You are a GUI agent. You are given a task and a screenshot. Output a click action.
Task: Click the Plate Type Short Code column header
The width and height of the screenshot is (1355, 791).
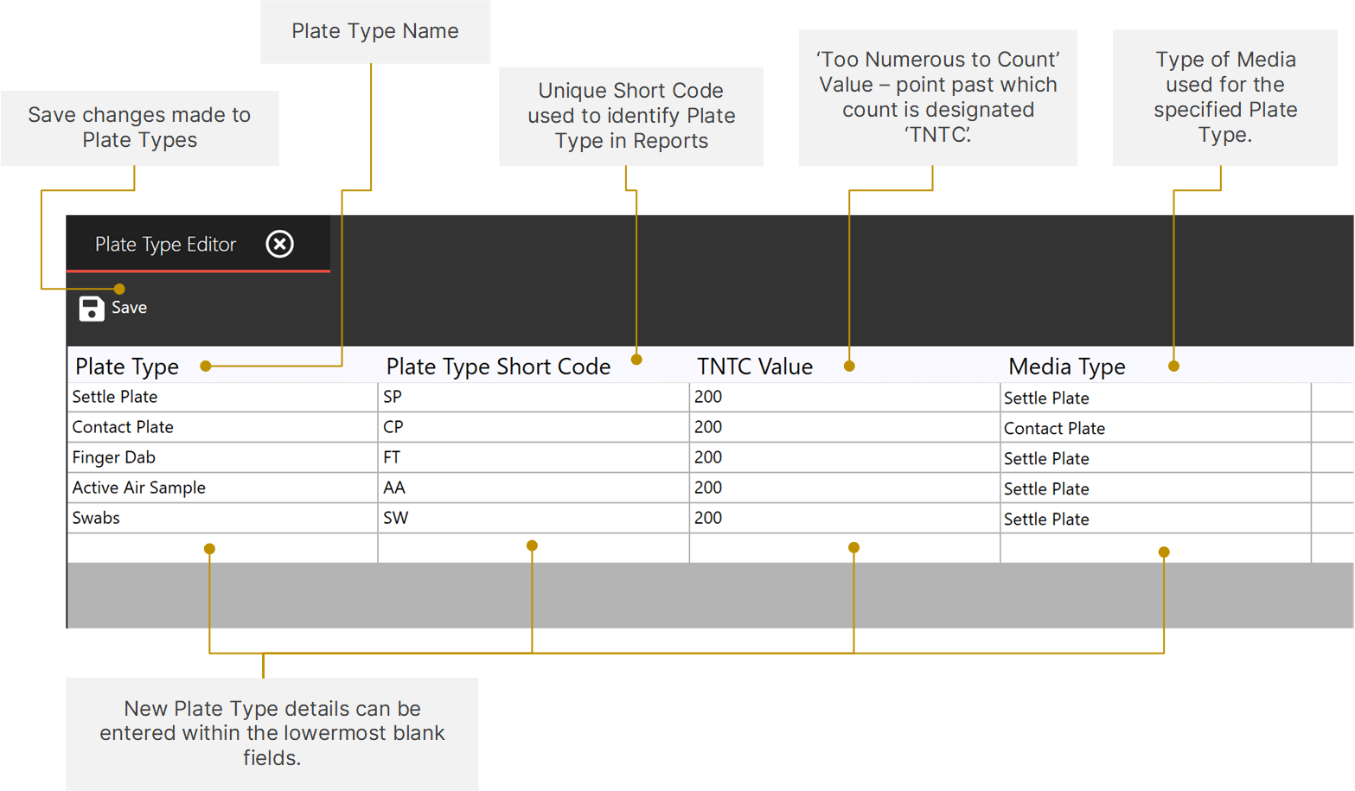pos(498,366)
